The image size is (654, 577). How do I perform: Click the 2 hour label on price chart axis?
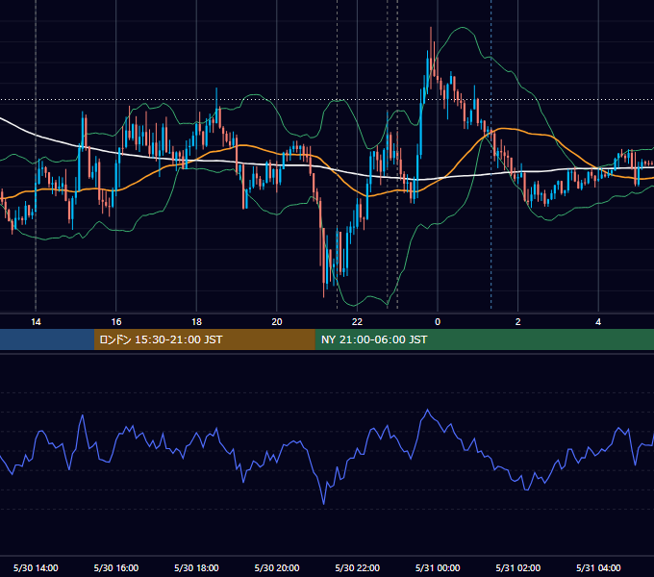(518, 322)
